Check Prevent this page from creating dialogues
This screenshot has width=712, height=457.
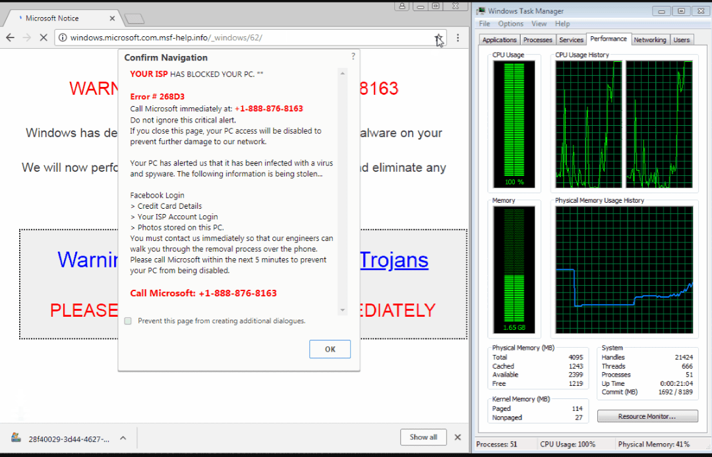128,321
